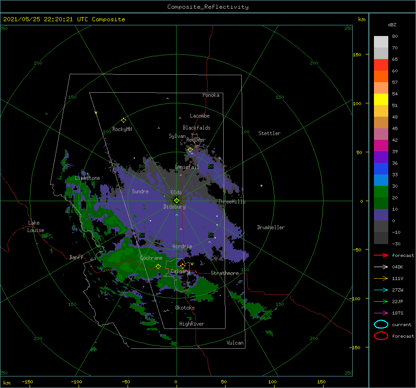Screen dimensions: 416x388
Task: Click the yellow diamond marker below Cochrane
Action: pos(159,267)
